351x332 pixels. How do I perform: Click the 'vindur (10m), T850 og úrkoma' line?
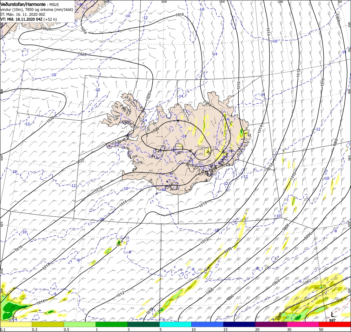(37, 9)
